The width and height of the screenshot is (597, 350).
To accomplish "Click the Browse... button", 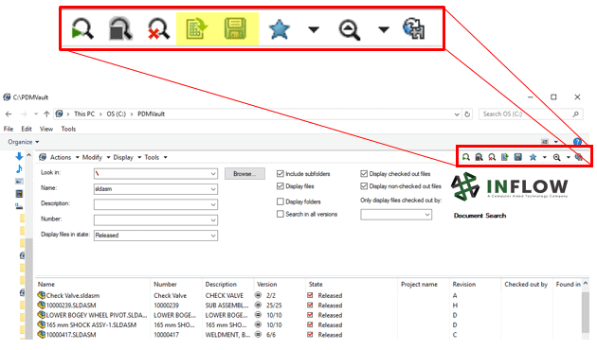I will (244, 174).
